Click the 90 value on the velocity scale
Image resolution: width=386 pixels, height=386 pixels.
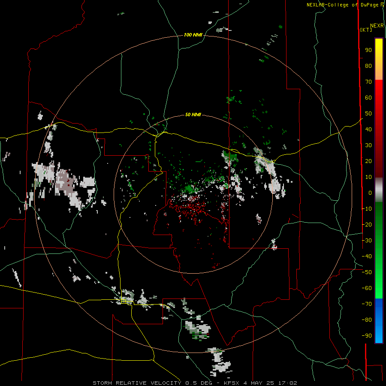point(368,50)
